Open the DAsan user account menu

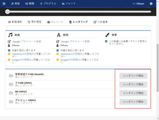[138, 4]
